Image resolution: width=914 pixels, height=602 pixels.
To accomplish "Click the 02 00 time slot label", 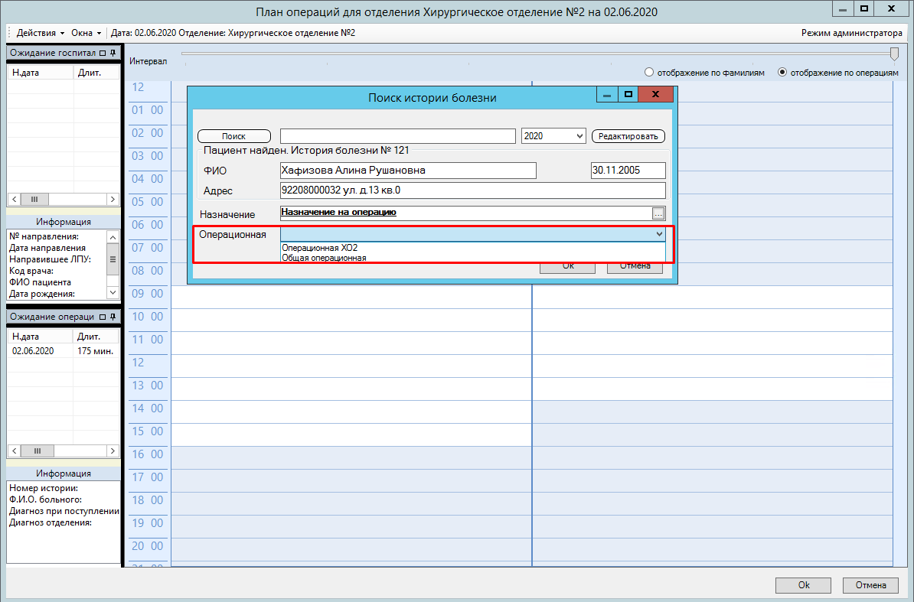I will (x=148, y=133).
